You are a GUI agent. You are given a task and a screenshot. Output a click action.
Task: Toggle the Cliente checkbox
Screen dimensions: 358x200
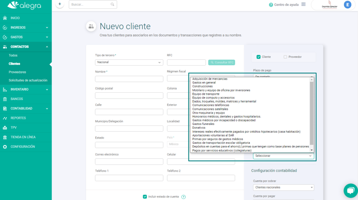[x=259, y=57]
